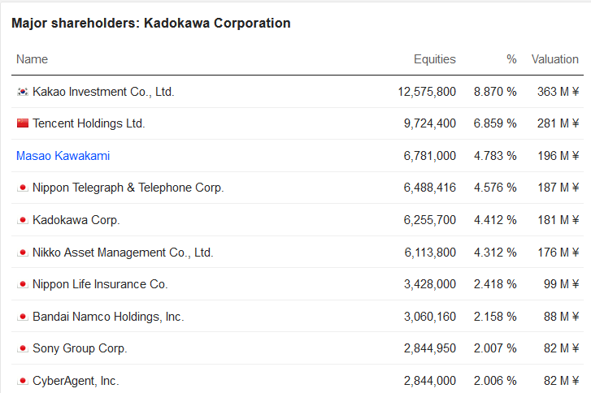Click the Japan flag beside Bandai Namco Holdings
This screenshot has height=393, width=591.
point(22,317)
